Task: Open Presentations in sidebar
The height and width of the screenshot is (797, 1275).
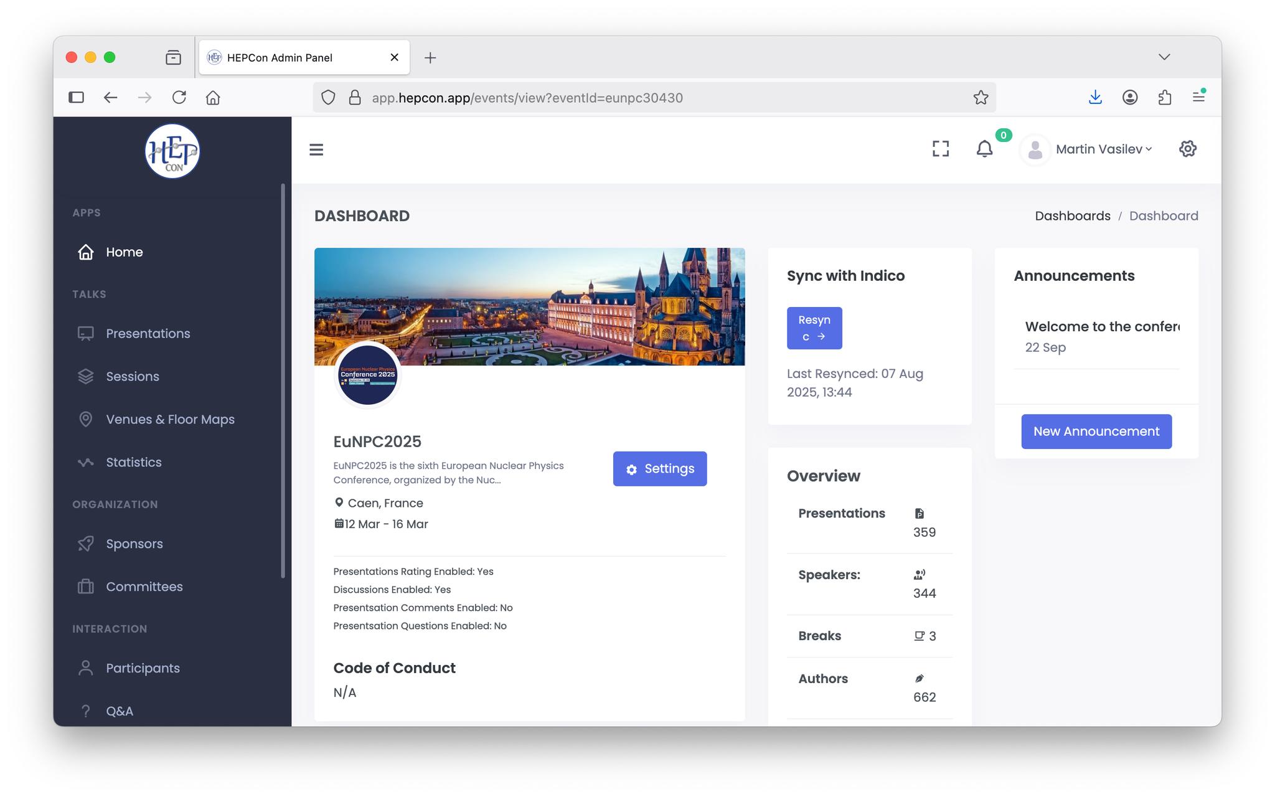Action: pos(148,334)
